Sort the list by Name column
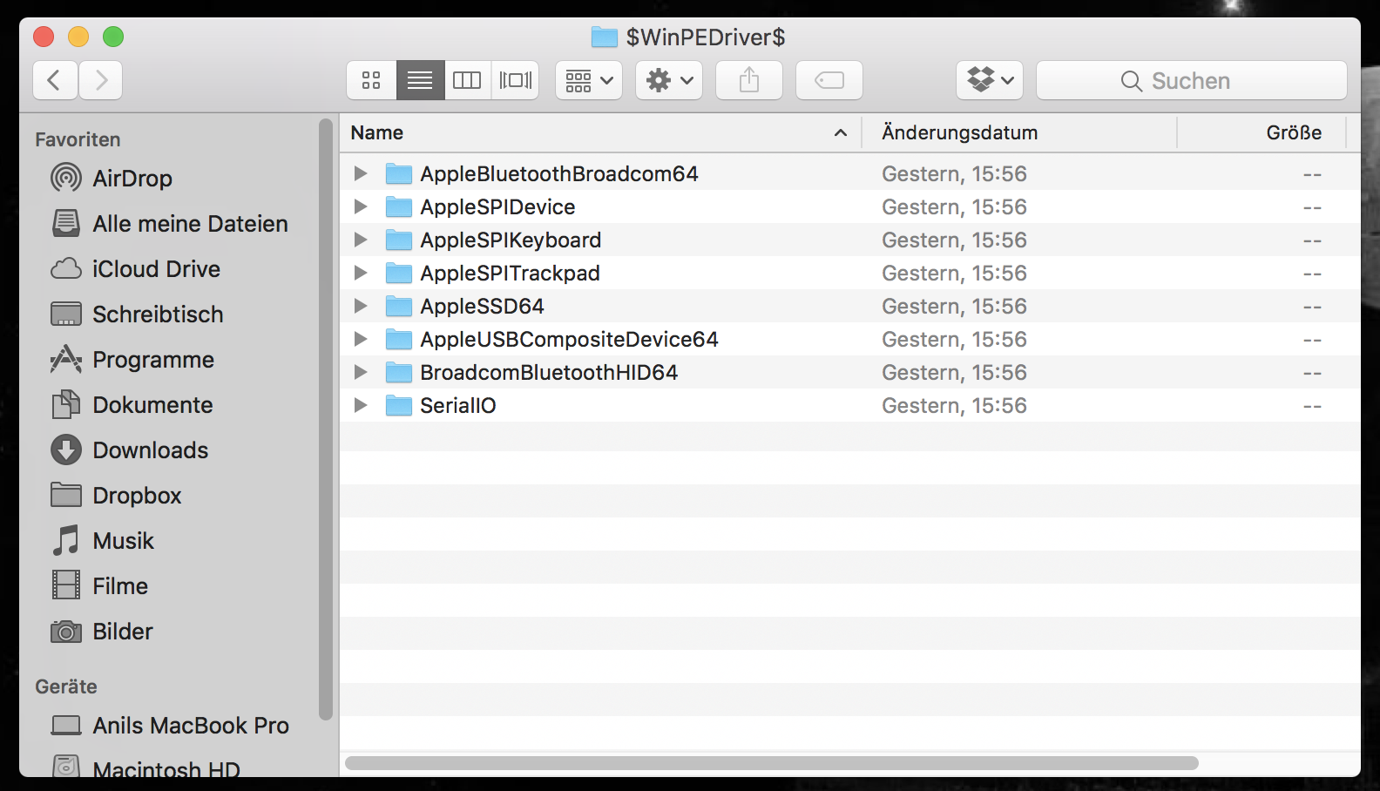Viewport: 1380px width, 791px height. click(600, 132)
